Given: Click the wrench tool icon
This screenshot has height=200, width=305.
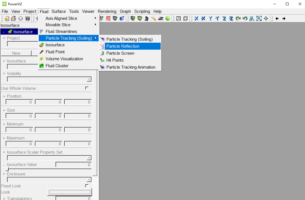Looking at the screenshot, I should [153, 18].
